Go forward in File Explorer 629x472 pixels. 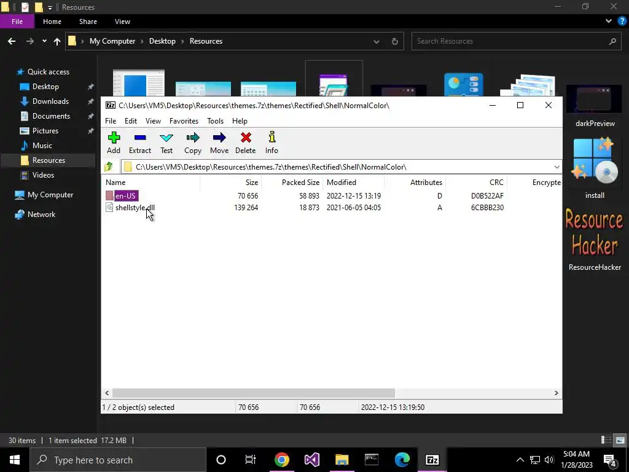tap(30, 41)
